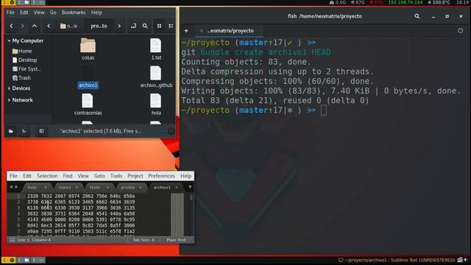The height and width of the screenshot is (265, 471).
Task: Open terminal search magnifier
Action: pyautogui.click(x=417, y=16)
